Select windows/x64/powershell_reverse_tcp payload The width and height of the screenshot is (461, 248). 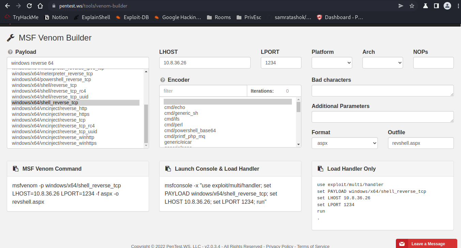(75, 79)
